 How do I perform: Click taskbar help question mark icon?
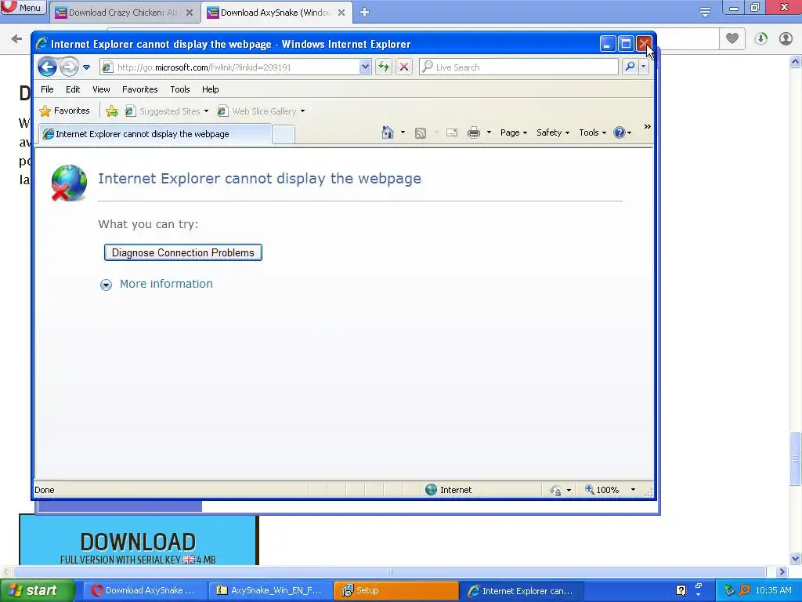[x=681, y=590]
